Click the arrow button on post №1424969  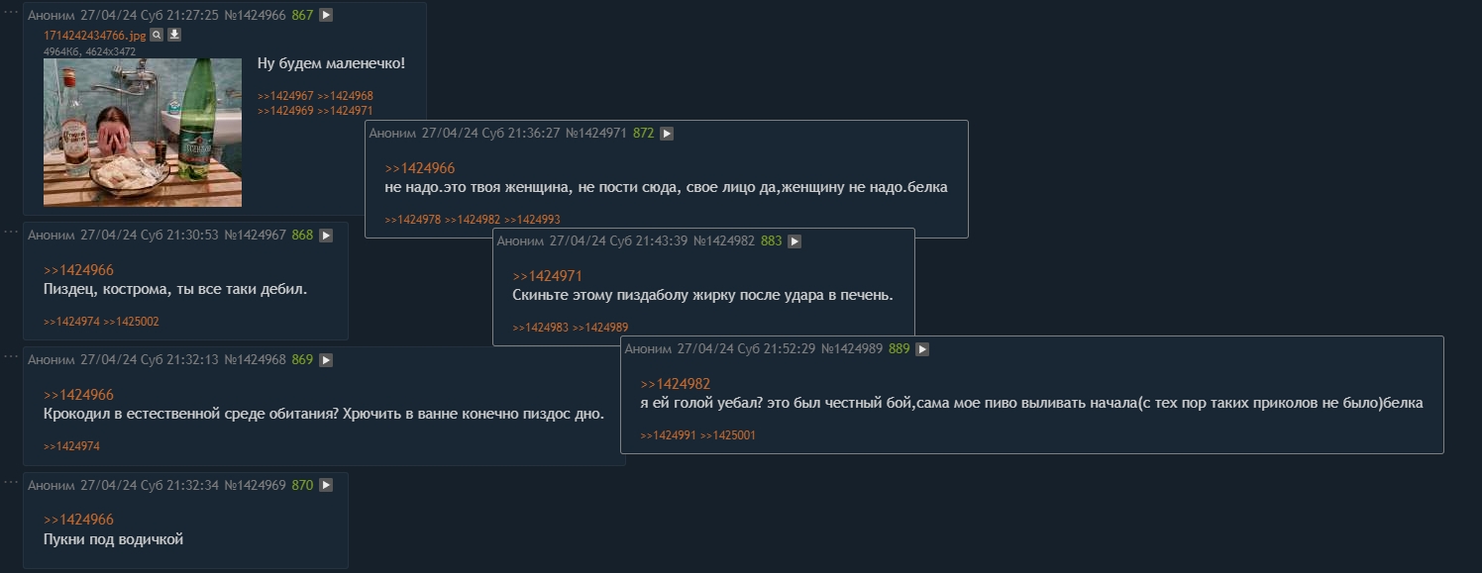326,486
